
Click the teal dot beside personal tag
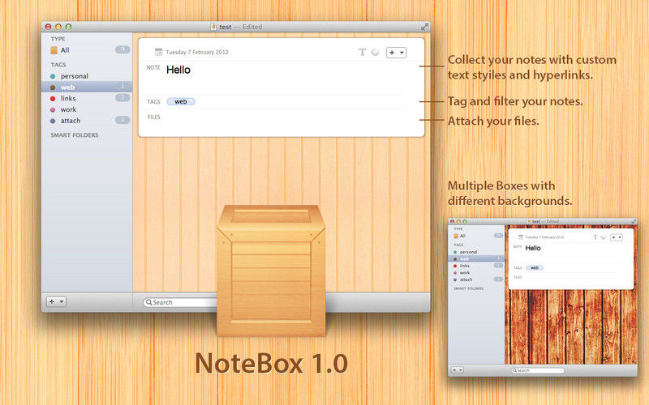click(53, 76)
